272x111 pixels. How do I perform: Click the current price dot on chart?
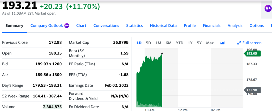[x=162, y=54]
